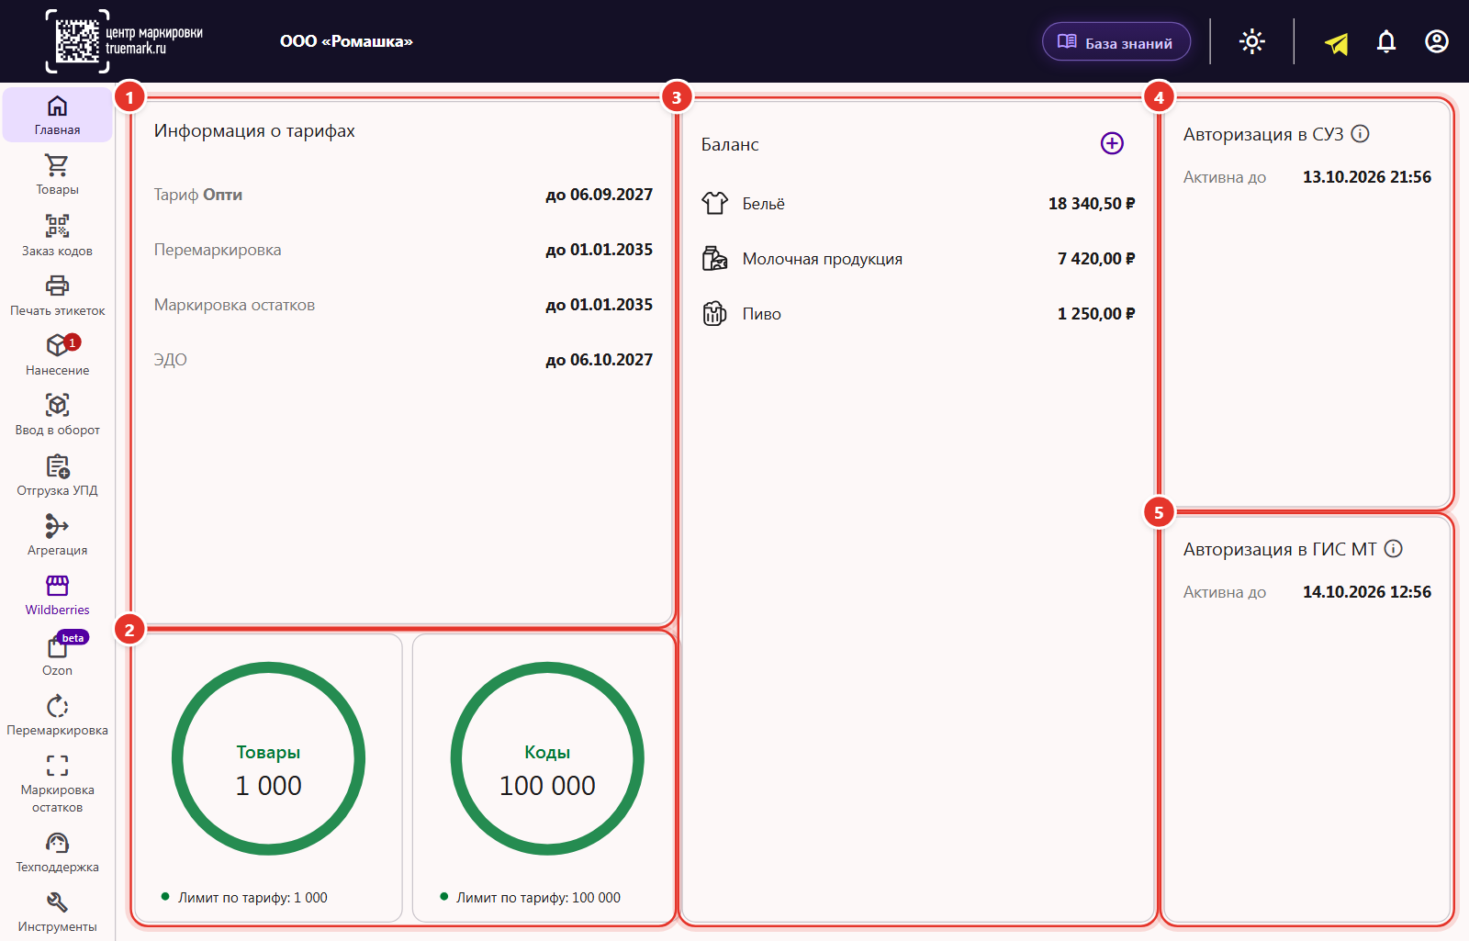The height and width of the screenshot is (941, 1469).
Task: Show info about Авторизация в СУЗ
Action: (1361, 134)
